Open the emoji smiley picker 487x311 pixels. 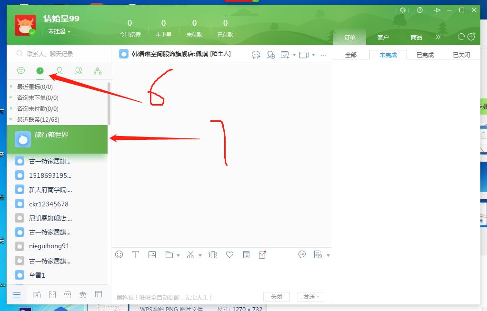tap(119, 254)
